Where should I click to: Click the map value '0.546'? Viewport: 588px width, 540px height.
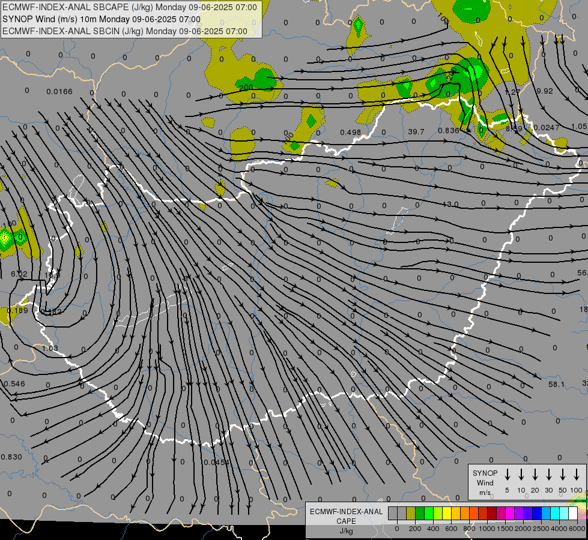14,384
